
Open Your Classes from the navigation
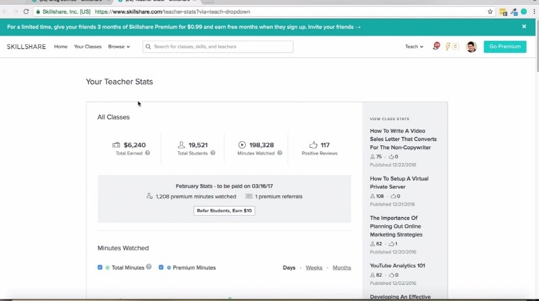click(x=88, y=46)
